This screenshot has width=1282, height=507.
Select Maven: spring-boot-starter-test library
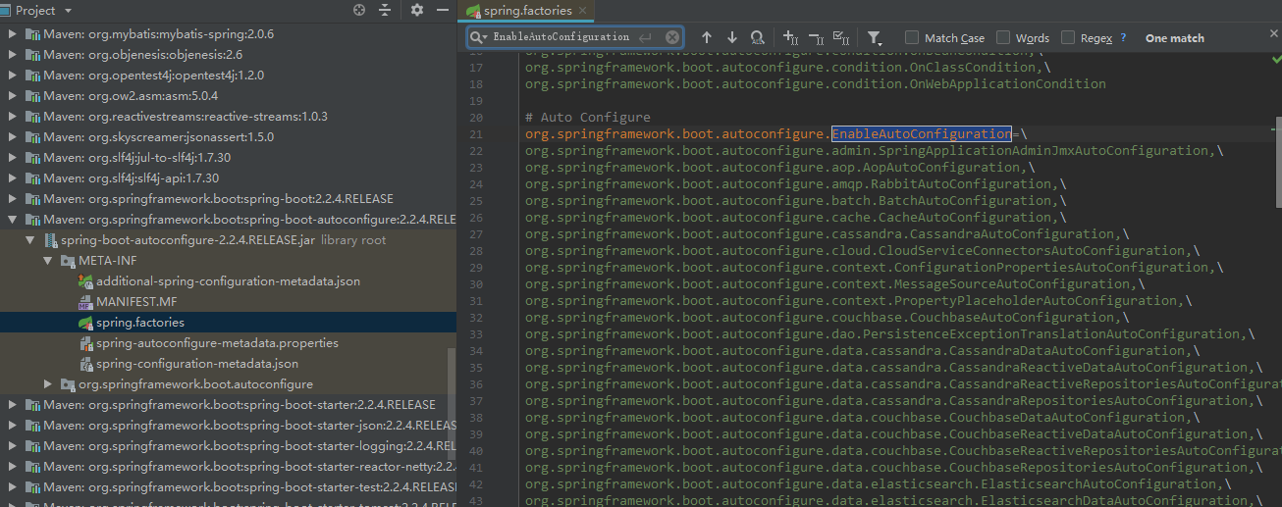[x=249, y=487]
